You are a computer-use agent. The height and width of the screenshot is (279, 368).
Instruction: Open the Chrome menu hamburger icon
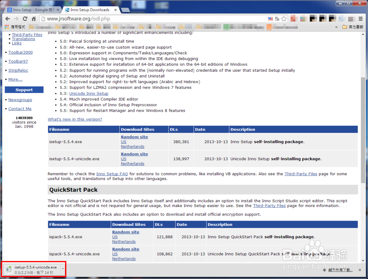[x=361, y=19]
